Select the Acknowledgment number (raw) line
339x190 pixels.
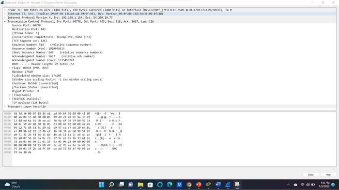point(43,60)
